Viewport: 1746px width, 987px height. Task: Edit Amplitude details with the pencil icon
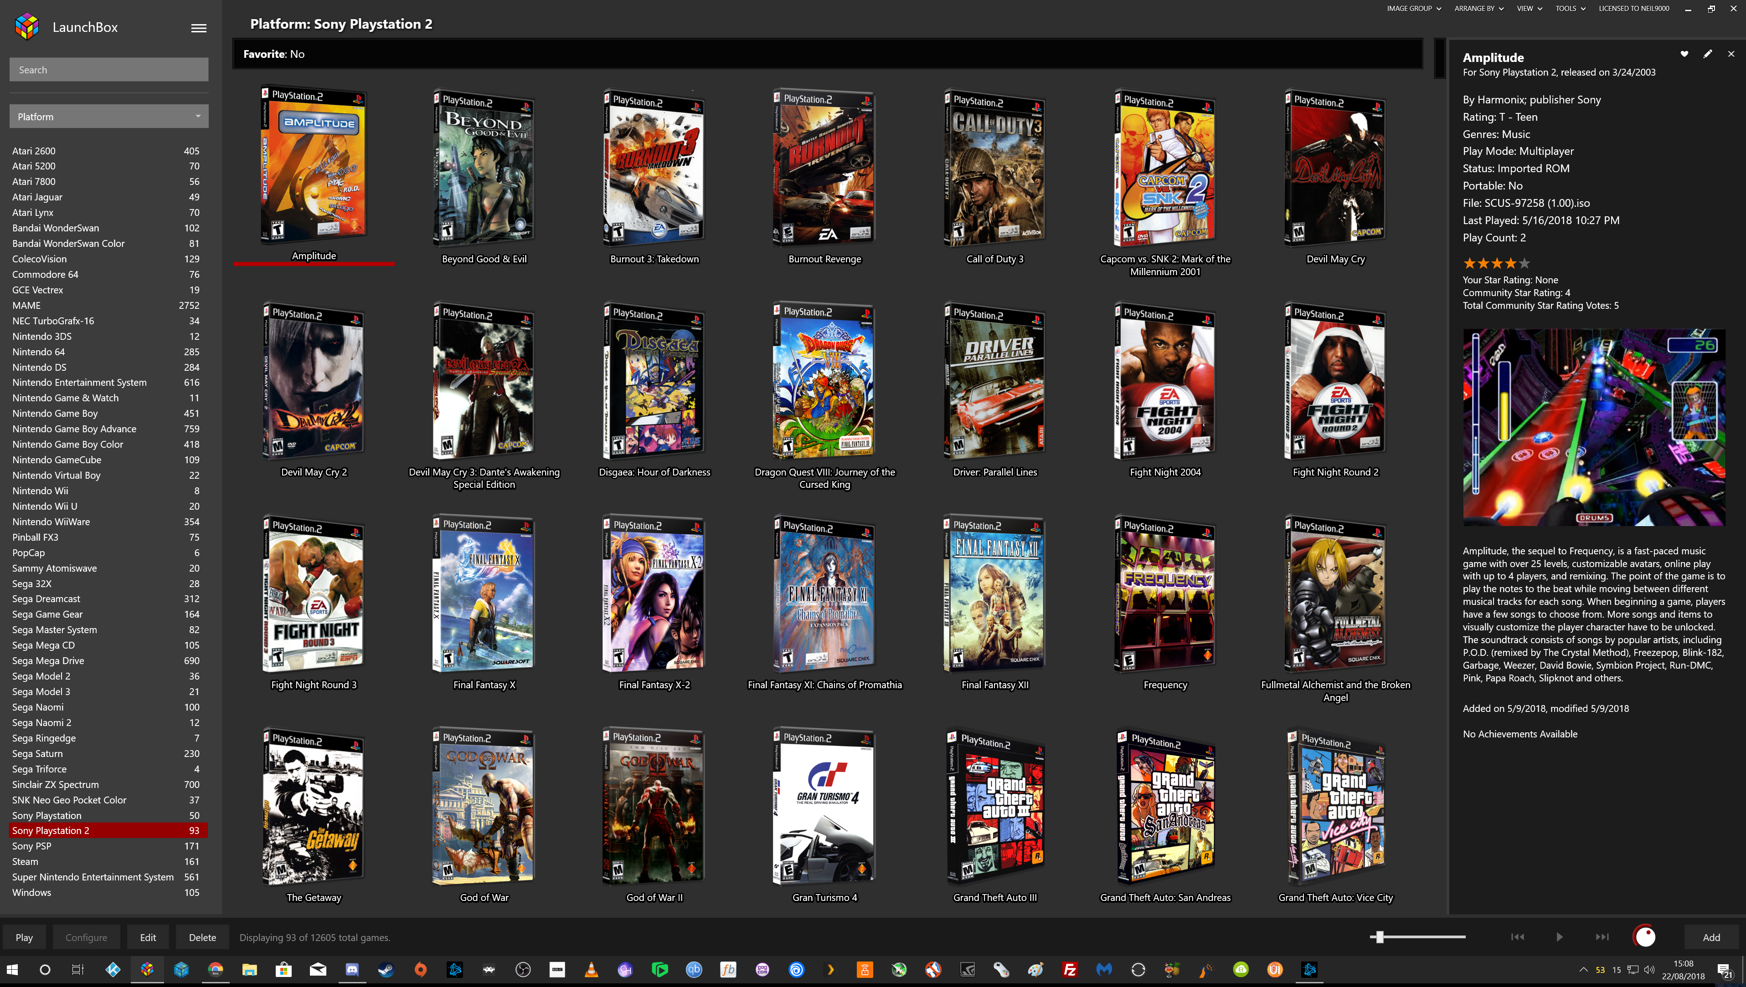click(1708, 54)
